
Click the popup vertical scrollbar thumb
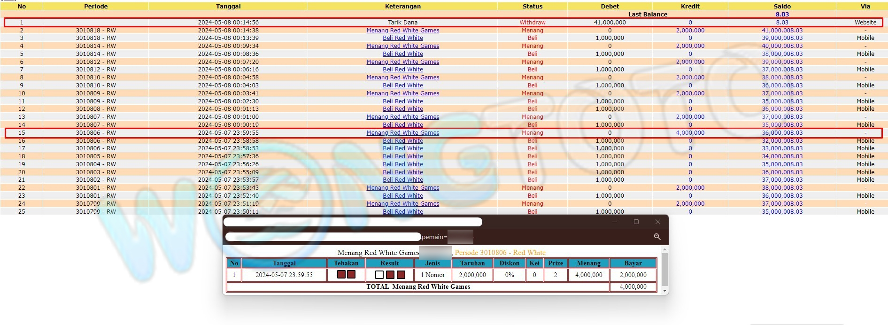[x=664, y=270]
